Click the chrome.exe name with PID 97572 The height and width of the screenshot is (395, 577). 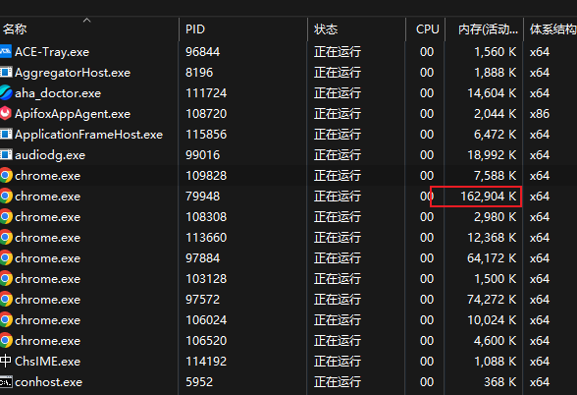point(47,300)
